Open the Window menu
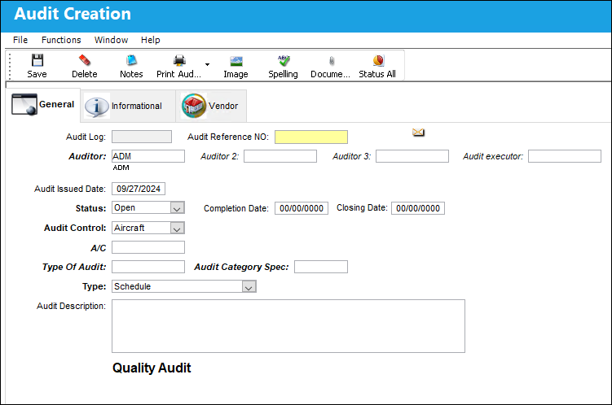The height and width of the screenshot is (405, 612). [x=112, y=40]
